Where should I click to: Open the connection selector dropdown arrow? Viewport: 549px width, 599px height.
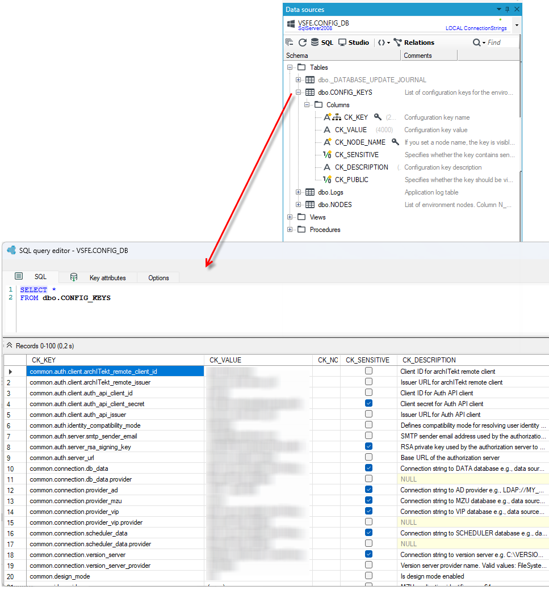pyautogui.click(x=517, y=25)
